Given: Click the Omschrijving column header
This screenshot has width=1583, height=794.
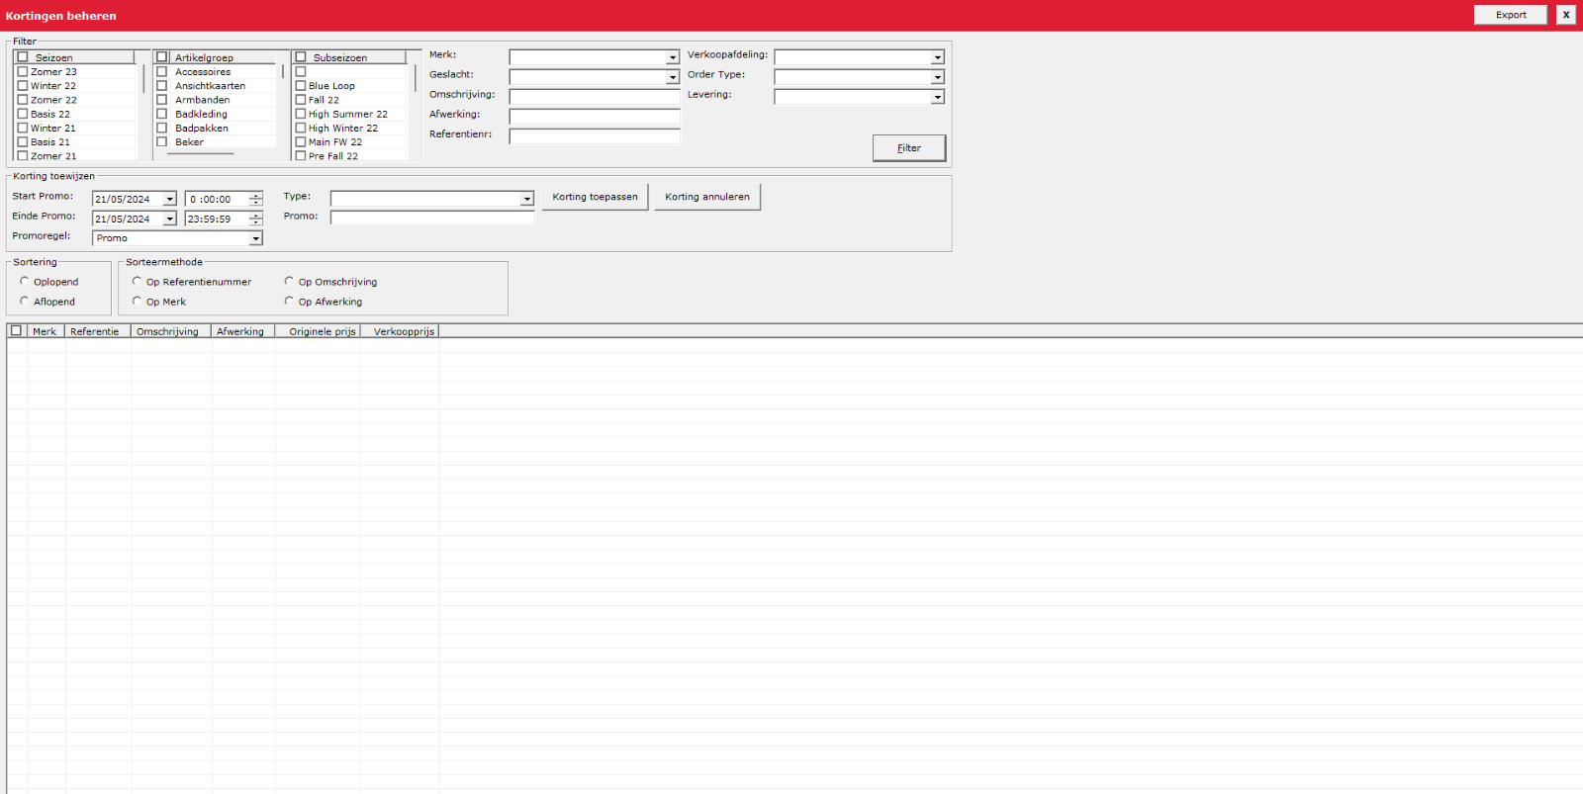Looking at the screenshot, I should 170,331.
